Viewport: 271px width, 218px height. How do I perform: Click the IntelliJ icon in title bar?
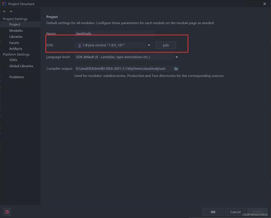pyautogui.click(x=4, y=4)
